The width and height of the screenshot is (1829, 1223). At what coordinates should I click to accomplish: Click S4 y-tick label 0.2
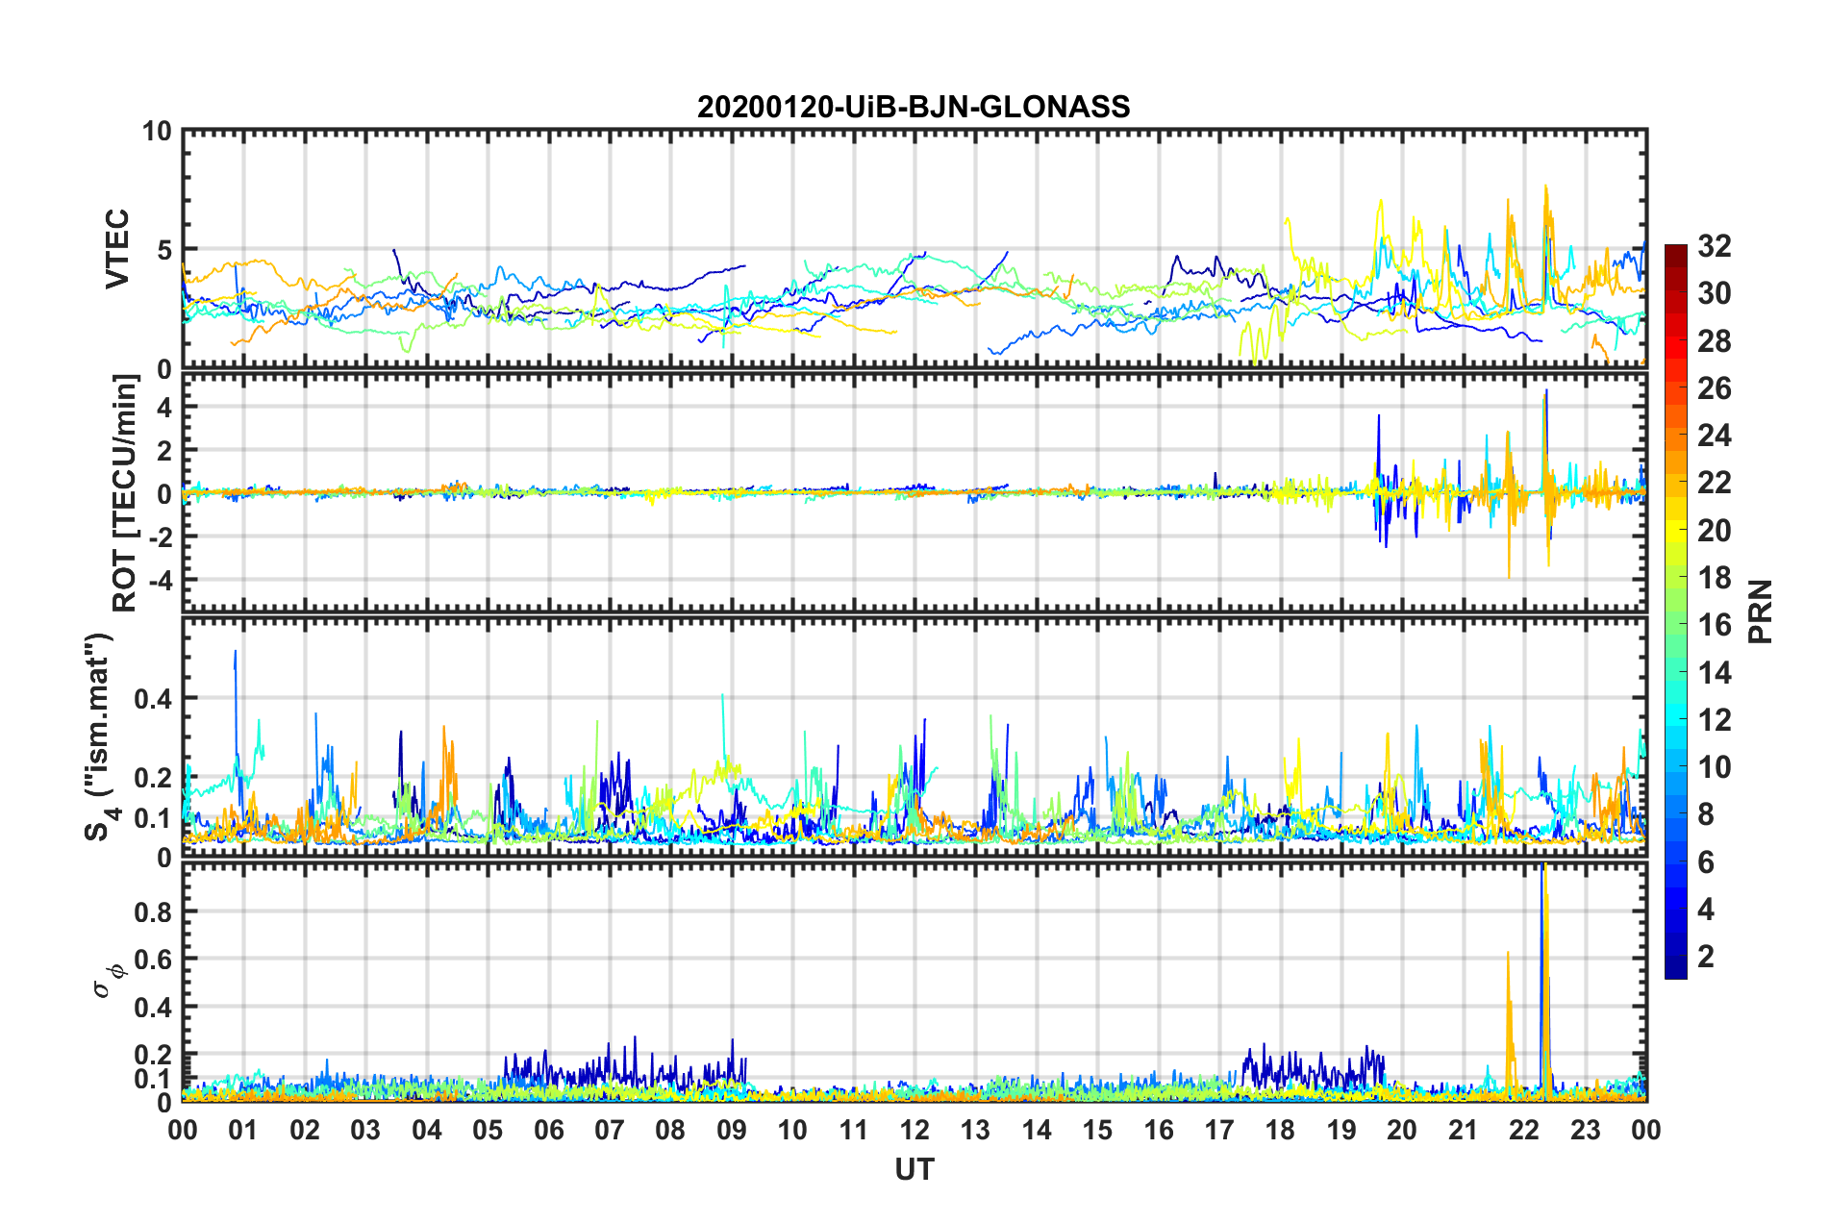[x=153, y=778]
